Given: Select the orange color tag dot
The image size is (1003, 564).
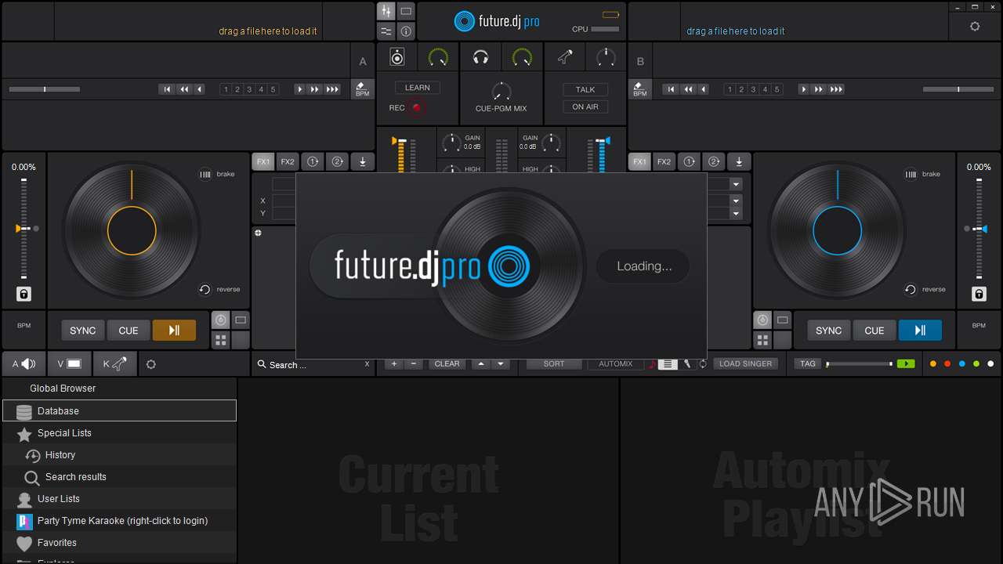Looking at the screenshot, I should (932, 364).
